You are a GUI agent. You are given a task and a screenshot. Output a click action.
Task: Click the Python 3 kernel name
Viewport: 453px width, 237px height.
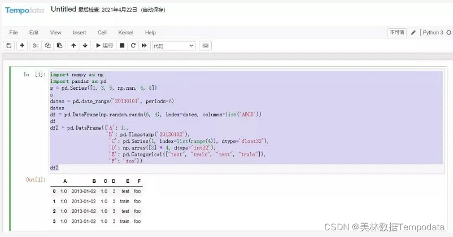(433, 33)
